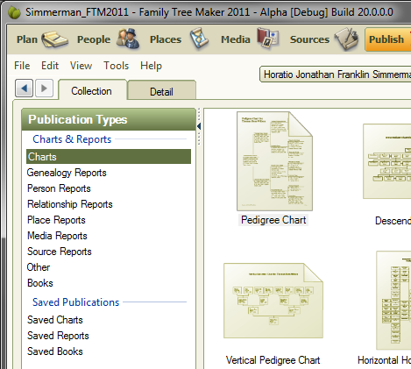Viewport: 411px width, 369px height.
Task: Select Genealogy Reports category
Action: click(x=67, y=173)
